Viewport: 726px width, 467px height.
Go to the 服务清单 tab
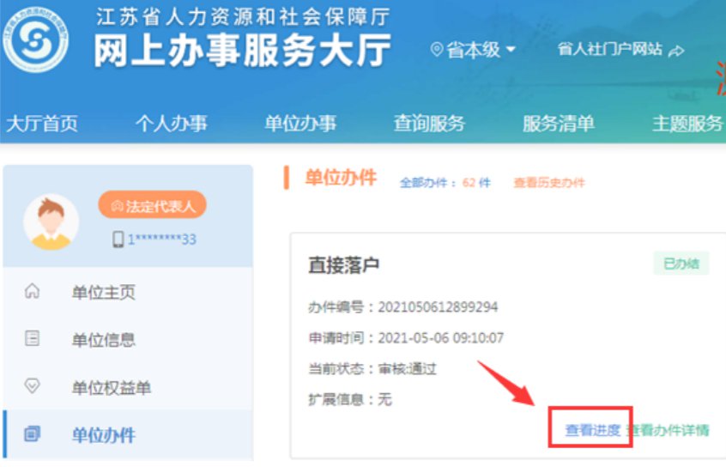559,124
